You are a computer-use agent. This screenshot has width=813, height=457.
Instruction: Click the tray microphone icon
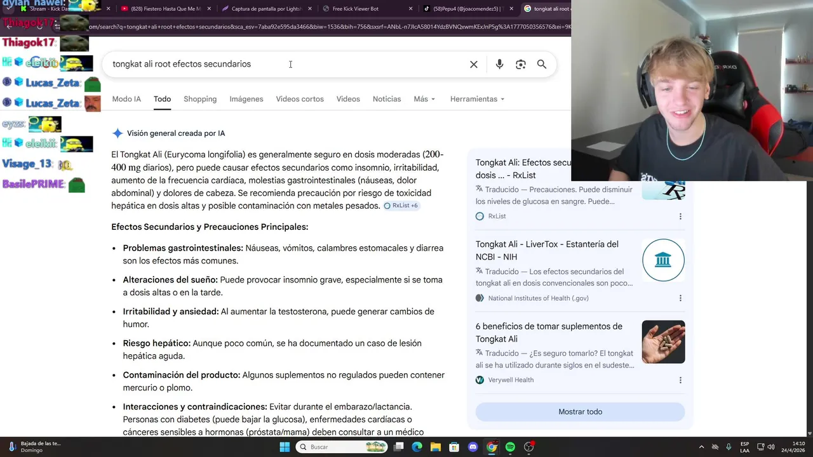[729, 447]
